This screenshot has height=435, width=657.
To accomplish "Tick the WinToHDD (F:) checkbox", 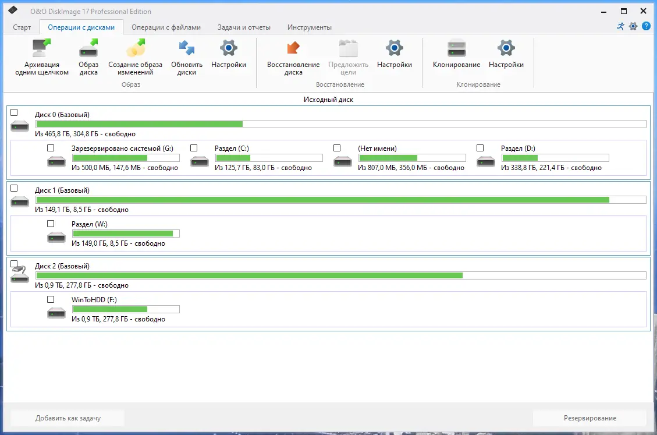I will click(x=51, y=299).
